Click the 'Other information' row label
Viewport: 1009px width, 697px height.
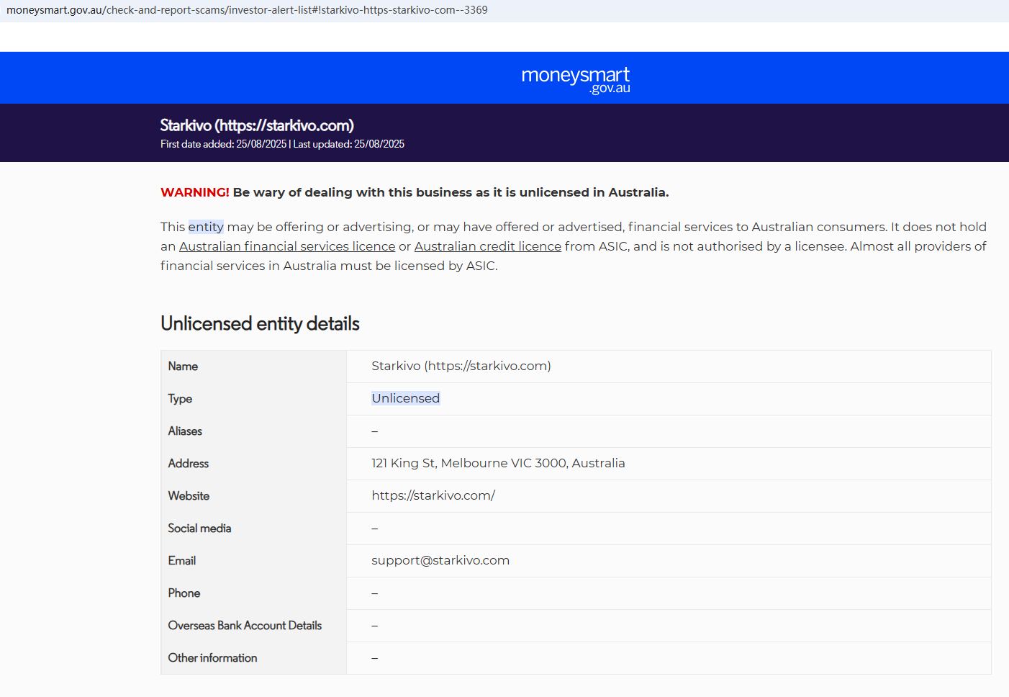212,657
